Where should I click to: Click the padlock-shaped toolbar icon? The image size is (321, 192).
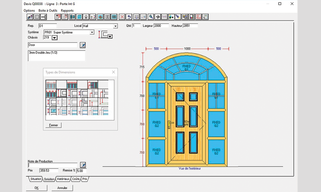tap(86, 17)
